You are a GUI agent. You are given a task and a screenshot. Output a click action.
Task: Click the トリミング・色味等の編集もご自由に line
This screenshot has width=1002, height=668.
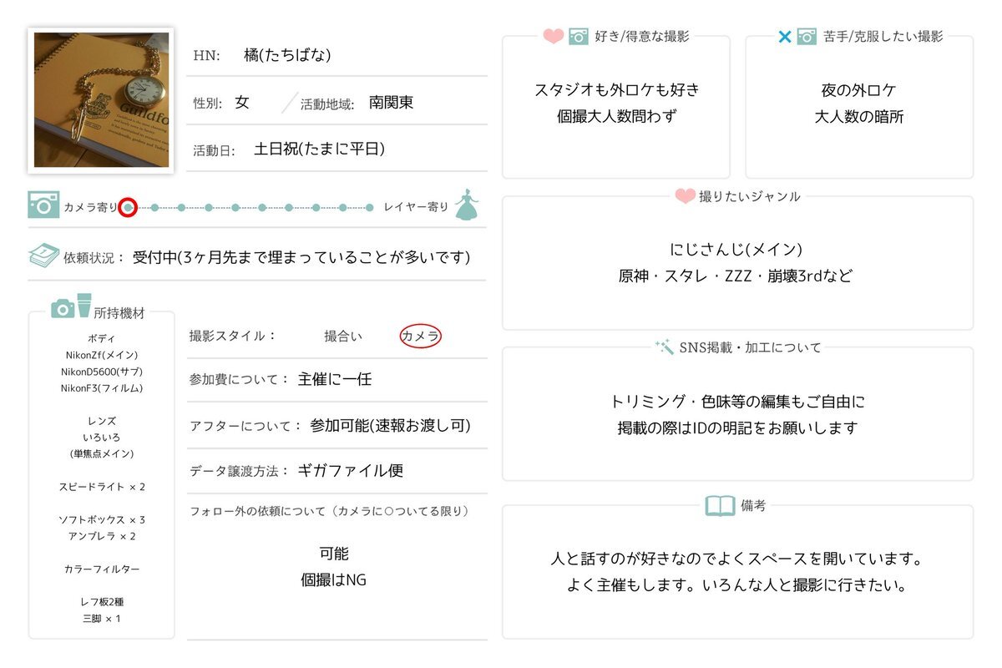coord(738,402)
